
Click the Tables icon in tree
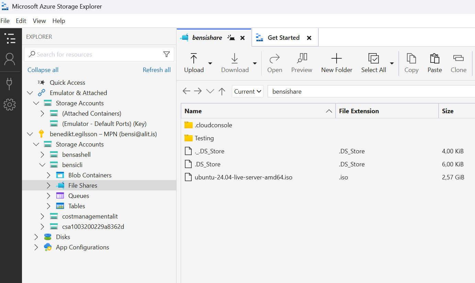click(x=60, y=206)
